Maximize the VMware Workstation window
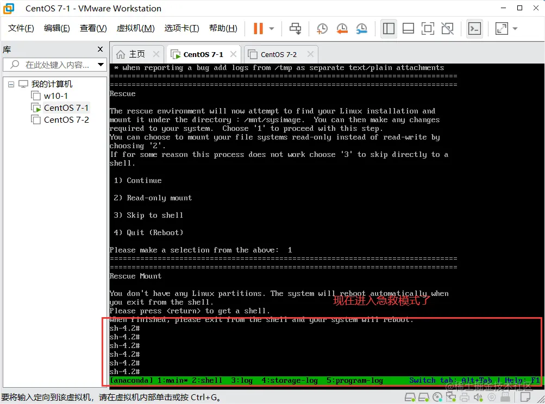 click(519, 8)
